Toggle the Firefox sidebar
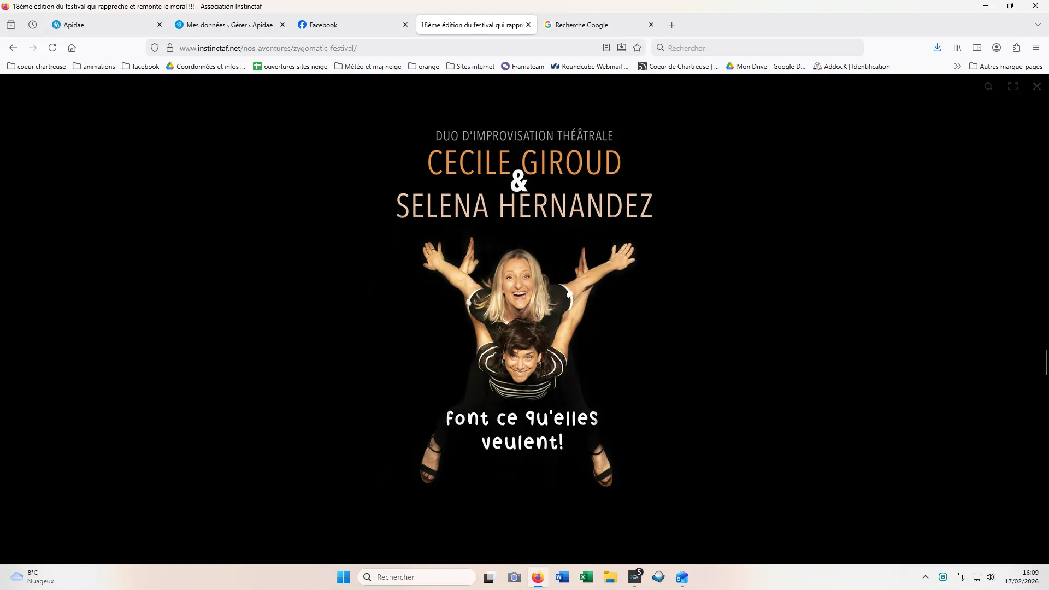This screenshot has height=590, width=1049. [977, 48]
